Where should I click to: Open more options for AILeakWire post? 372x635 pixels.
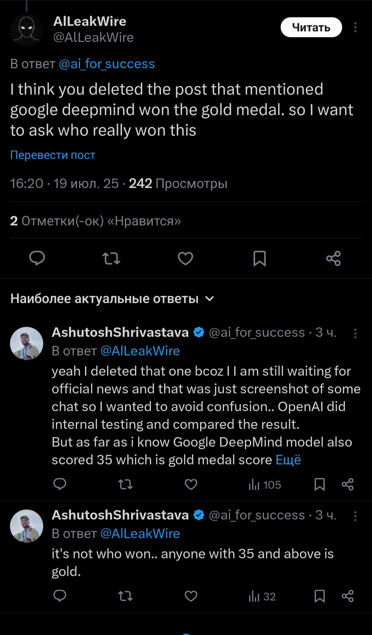(355, 28)
